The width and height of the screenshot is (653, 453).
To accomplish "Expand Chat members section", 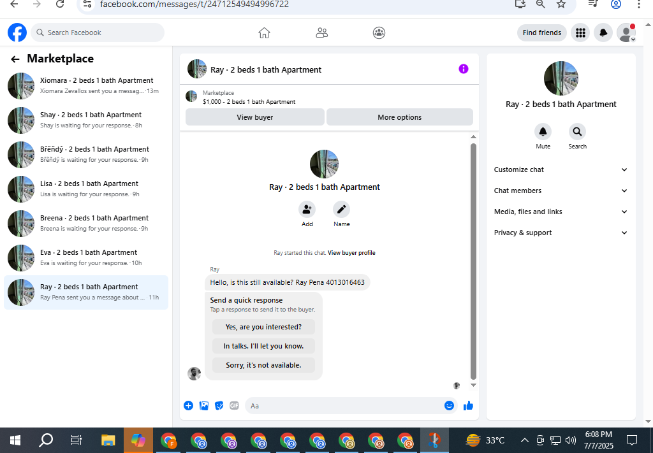I will [x=561, y=191].
